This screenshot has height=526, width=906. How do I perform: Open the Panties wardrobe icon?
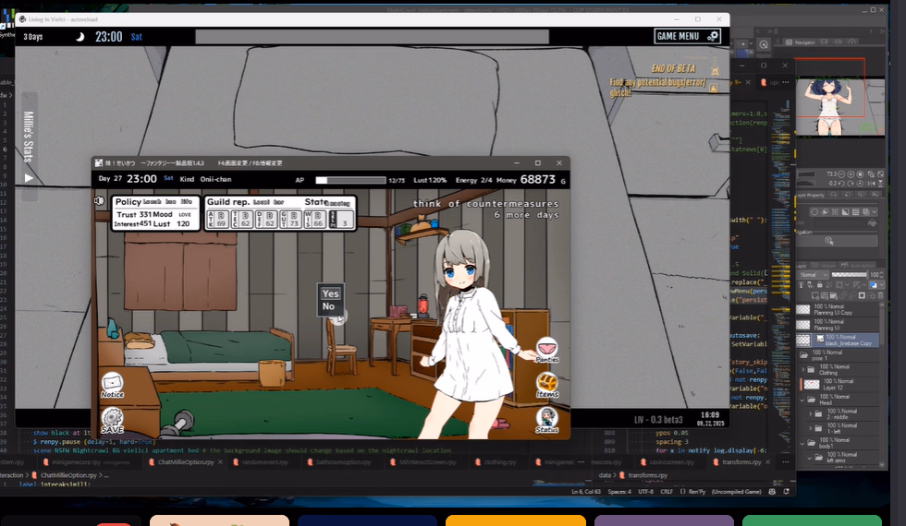coord(547,349)
